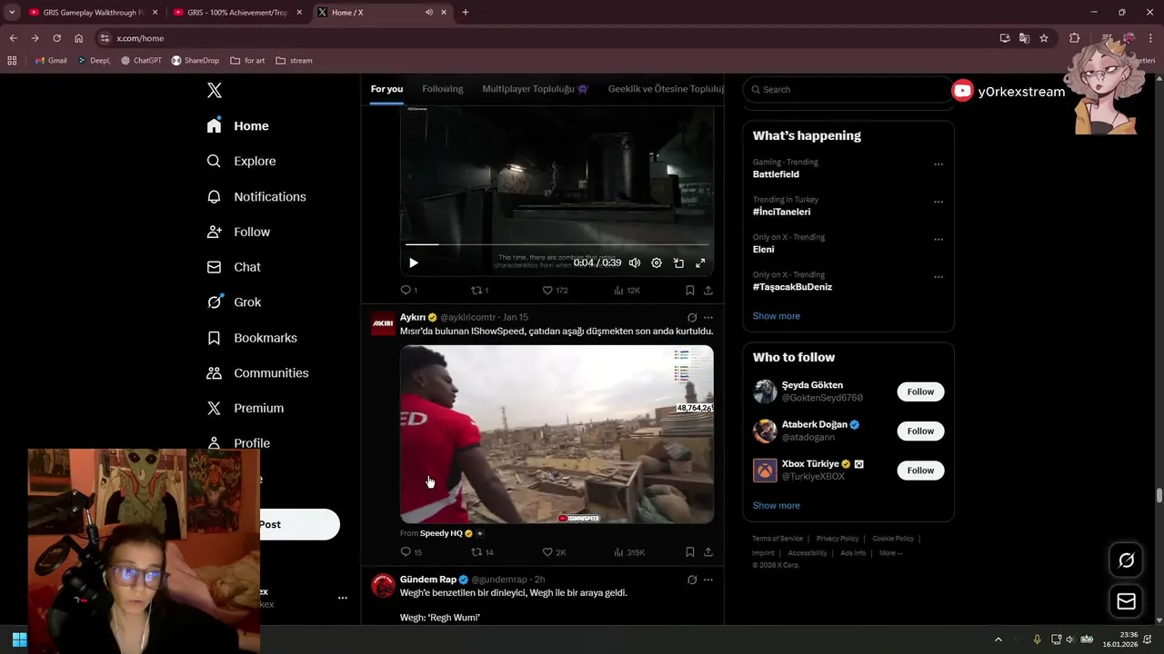The image size is (1164, 654).
Task: Select the For you tab
Action: click(386, 89)
